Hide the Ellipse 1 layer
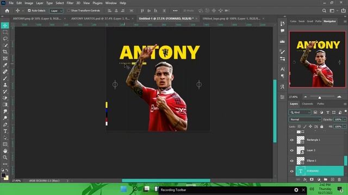This screenshot has height=195, width=348. coord(291,161)
